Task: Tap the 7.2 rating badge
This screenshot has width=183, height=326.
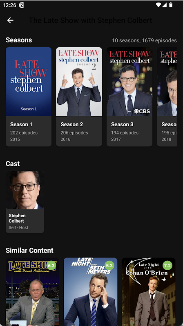Action: tap(167, 266)
